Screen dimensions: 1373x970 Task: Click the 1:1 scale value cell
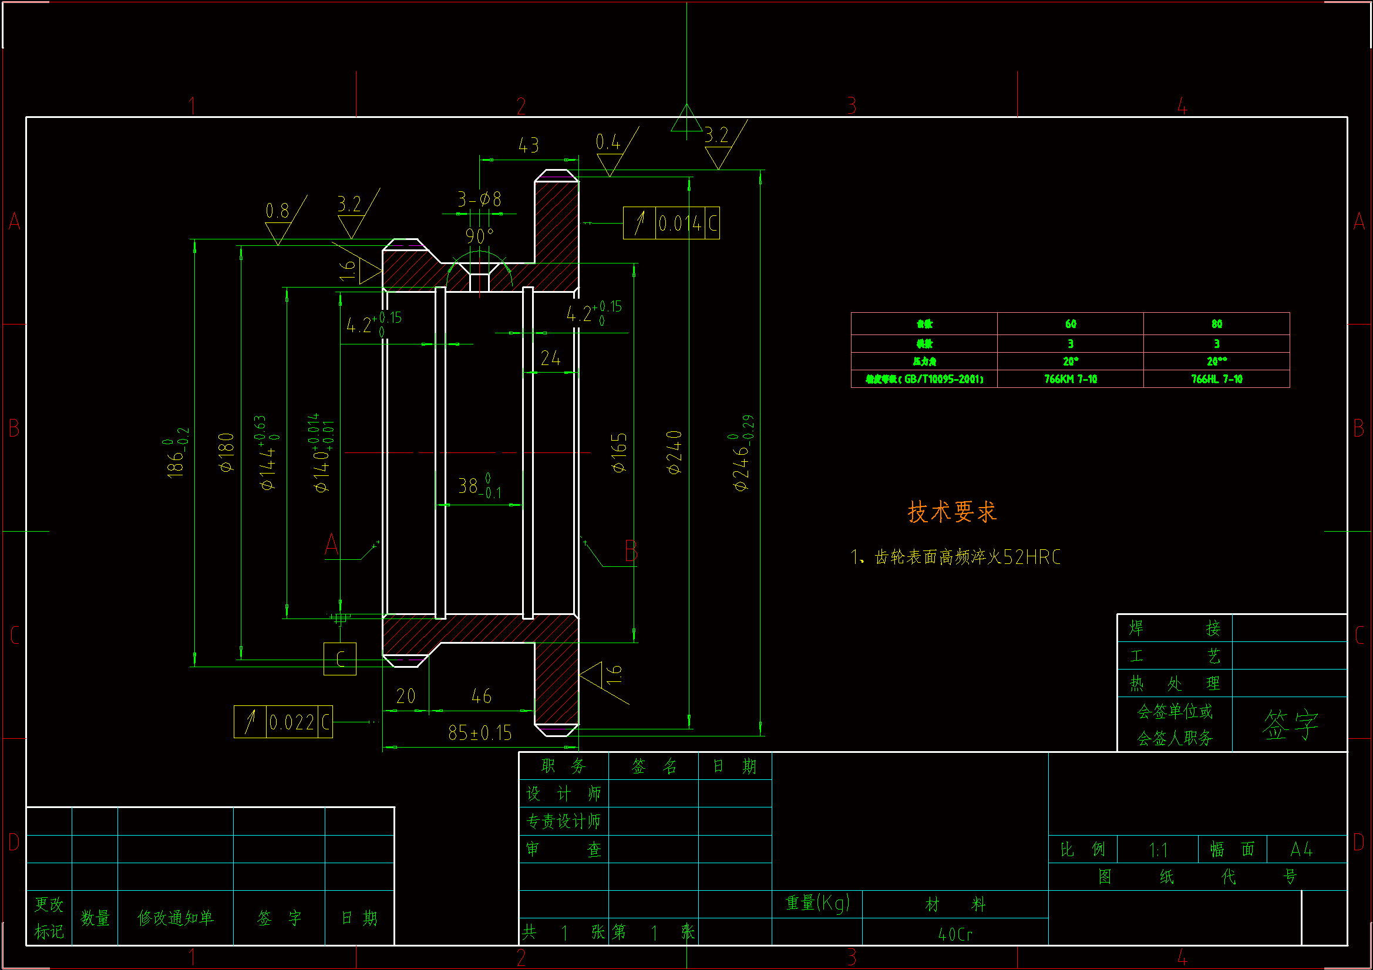(x=1157, y=850)
